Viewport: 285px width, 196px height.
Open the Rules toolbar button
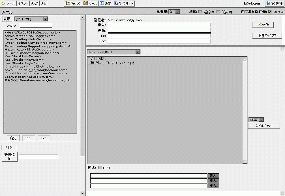point(91,4)
